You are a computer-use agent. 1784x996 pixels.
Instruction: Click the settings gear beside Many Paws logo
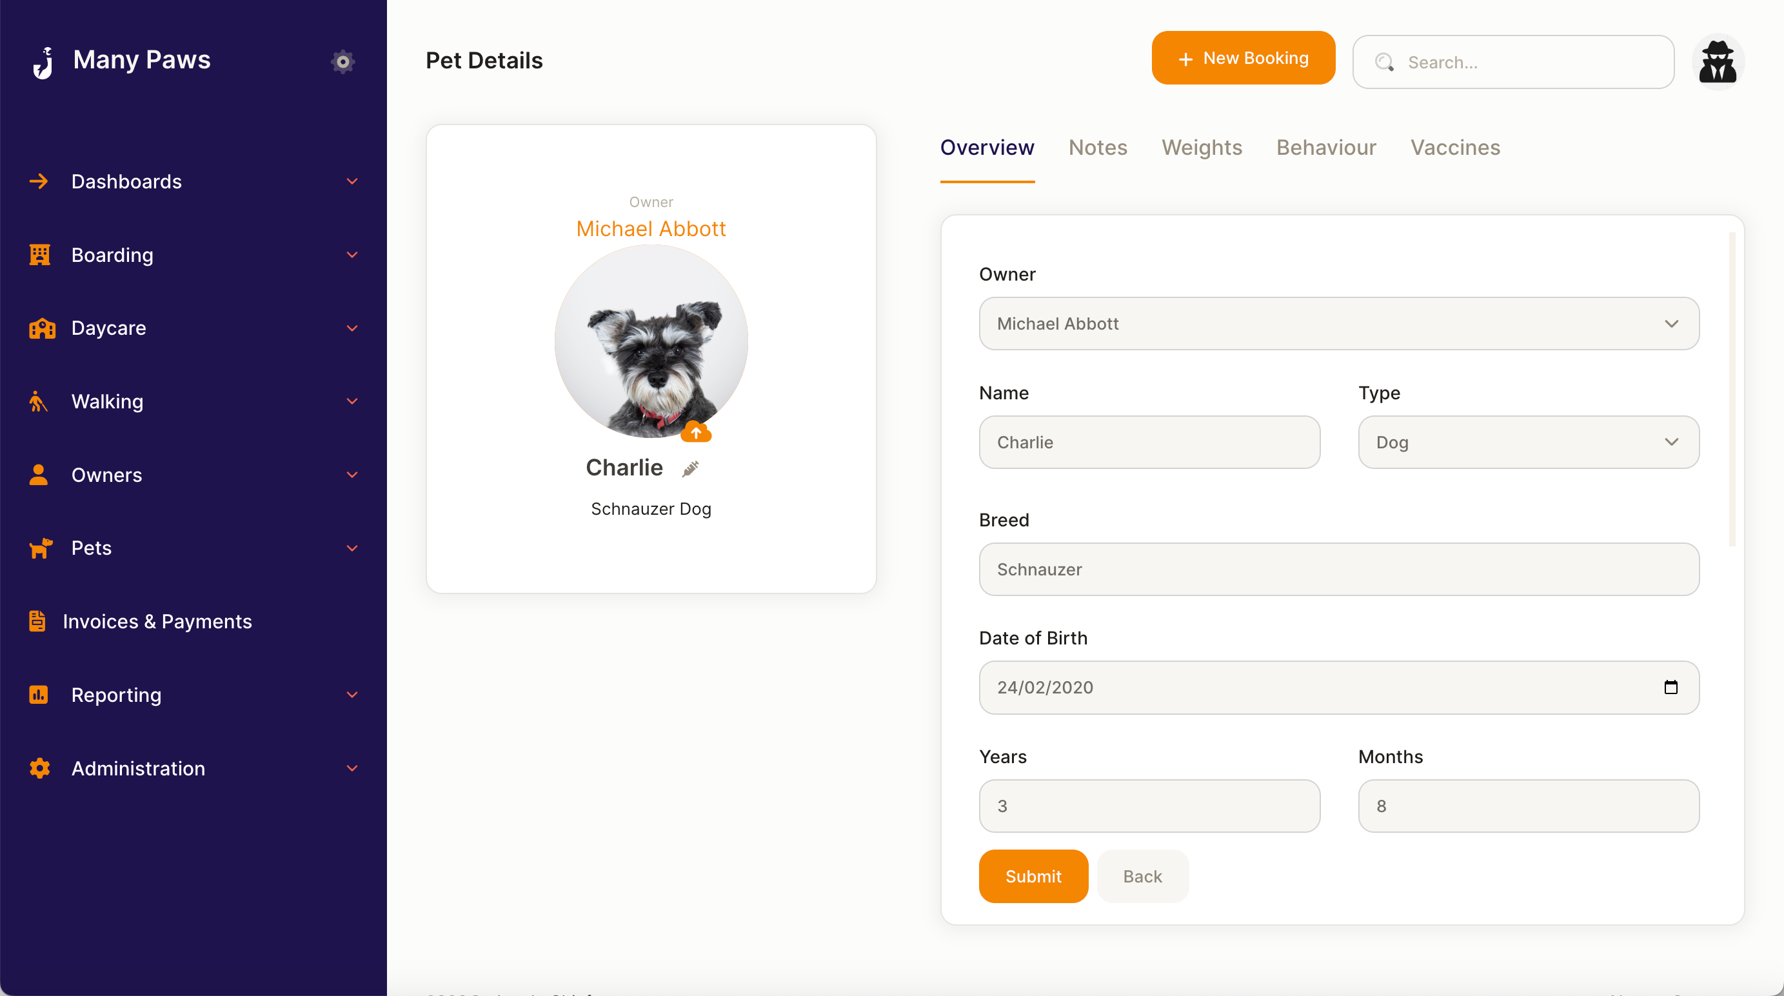[x=342, y=62]
